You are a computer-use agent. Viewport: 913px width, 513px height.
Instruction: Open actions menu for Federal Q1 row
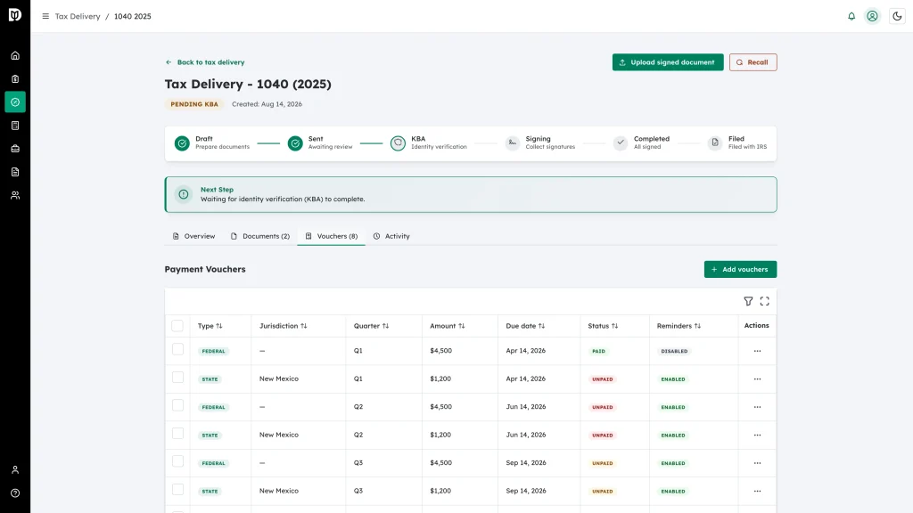coord(757,351)
